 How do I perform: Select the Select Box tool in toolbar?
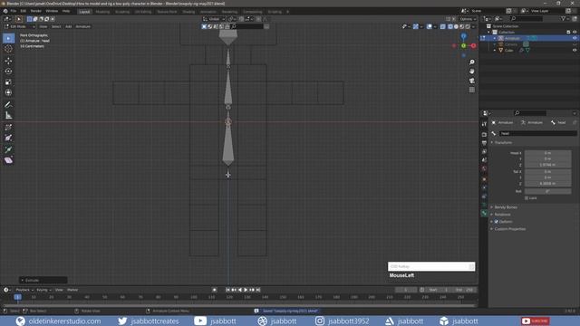tap(8, 38)
